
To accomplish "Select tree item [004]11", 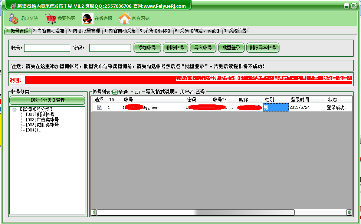I will (x=33, y=130).
